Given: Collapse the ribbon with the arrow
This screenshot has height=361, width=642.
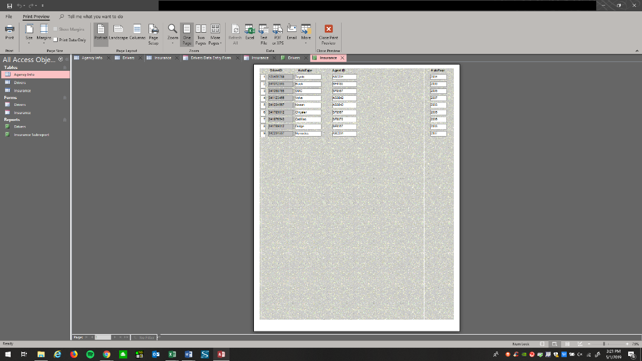Looking at the screenshot, I should tap(637, 51).
